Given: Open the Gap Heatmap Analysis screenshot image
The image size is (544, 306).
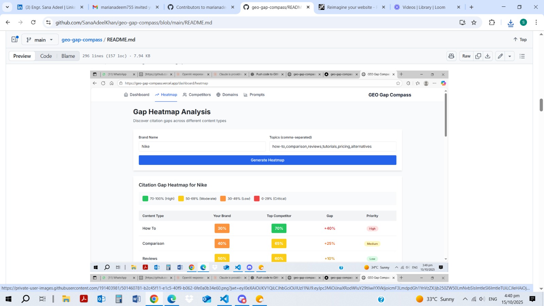Looking at the screenshot, I should tap(269, 171).
